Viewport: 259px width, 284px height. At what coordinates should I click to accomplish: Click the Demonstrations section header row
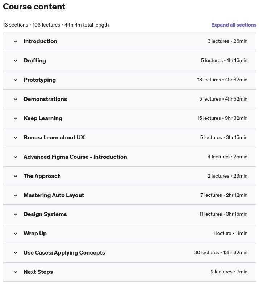pyautogui.click(x=130, y=99)
